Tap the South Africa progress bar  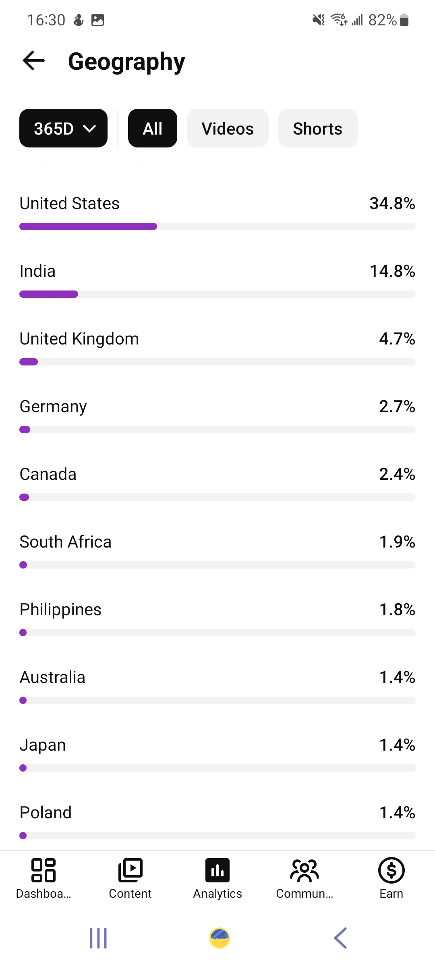(x=217, y=565)
